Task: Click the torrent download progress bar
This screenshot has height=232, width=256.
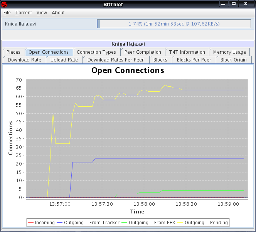Action: [174, 24]
